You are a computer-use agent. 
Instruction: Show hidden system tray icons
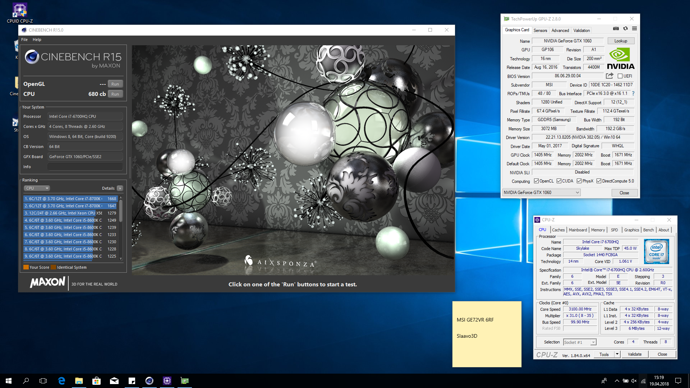[x=617, y=381]
